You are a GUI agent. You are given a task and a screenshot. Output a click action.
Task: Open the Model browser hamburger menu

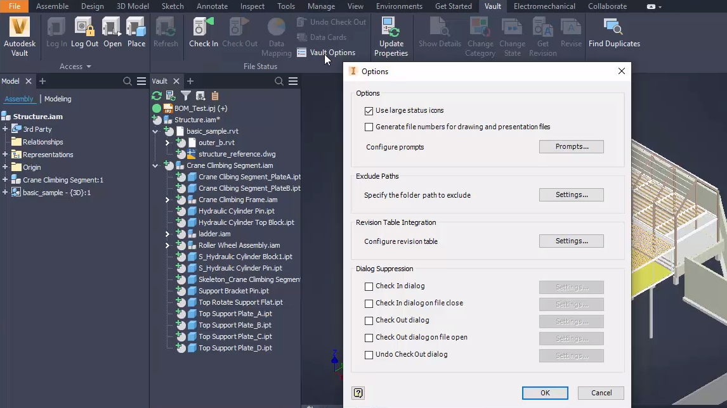[x=141, y=82]
